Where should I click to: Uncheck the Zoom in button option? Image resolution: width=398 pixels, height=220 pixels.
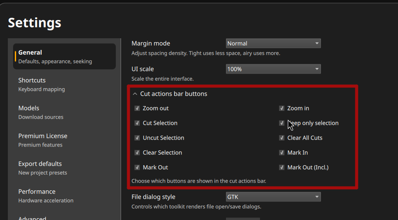click(281, 108)
